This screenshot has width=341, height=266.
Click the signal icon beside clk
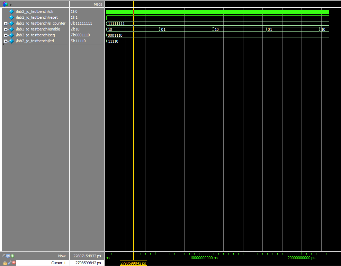11,11
